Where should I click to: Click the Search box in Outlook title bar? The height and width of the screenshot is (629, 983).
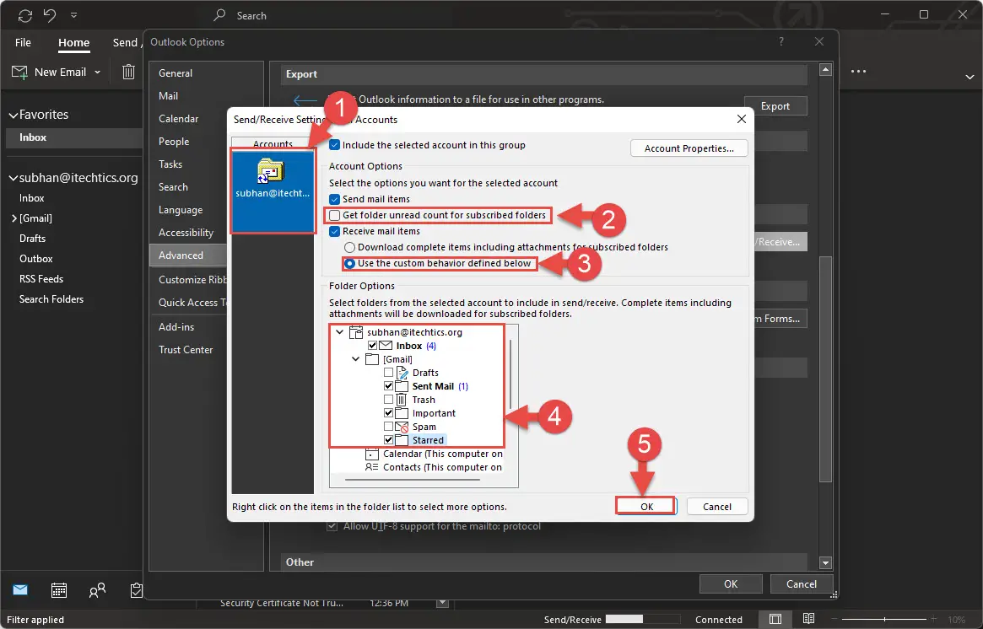click(251, 16)
